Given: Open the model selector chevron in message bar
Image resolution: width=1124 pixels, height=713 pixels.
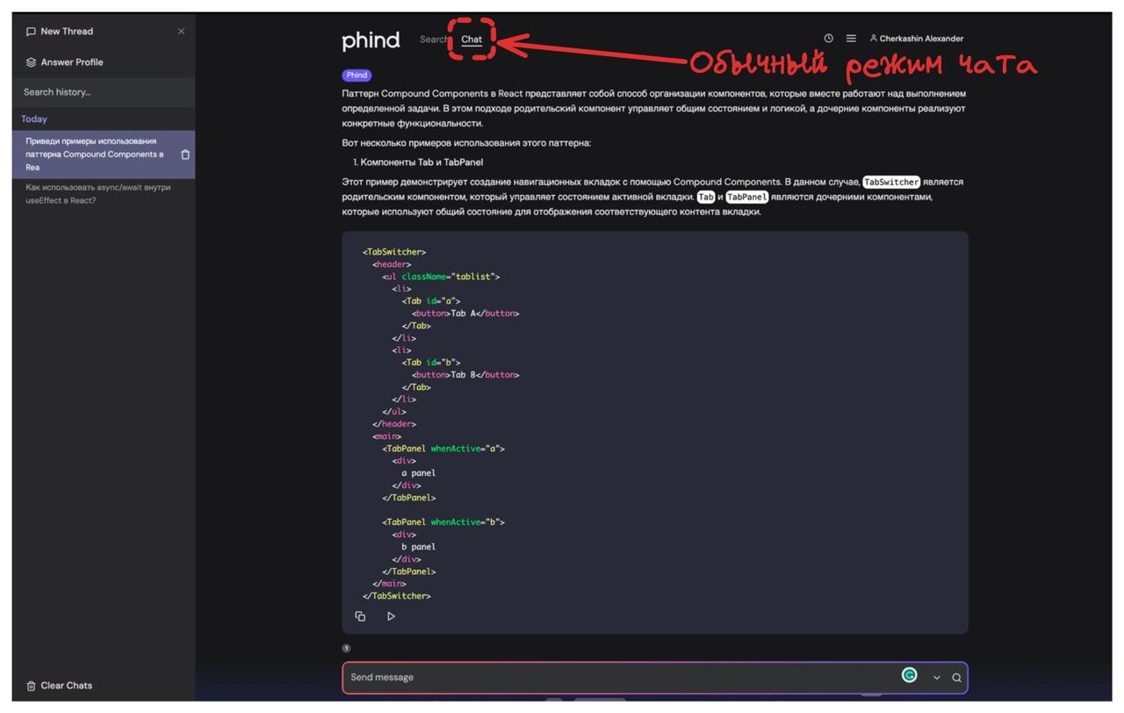Looking at the screenshot, I should click(936, 677).
